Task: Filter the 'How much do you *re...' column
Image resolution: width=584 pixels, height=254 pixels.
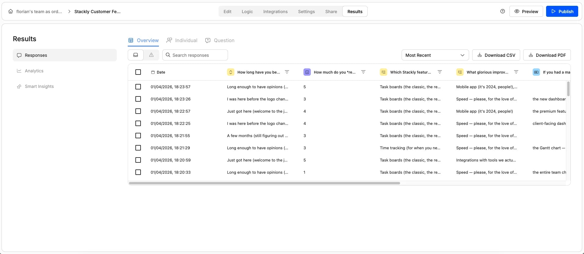Action: coord(363,72)
